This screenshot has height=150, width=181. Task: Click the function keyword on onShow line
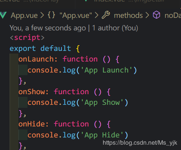click(x=71, y=92)
